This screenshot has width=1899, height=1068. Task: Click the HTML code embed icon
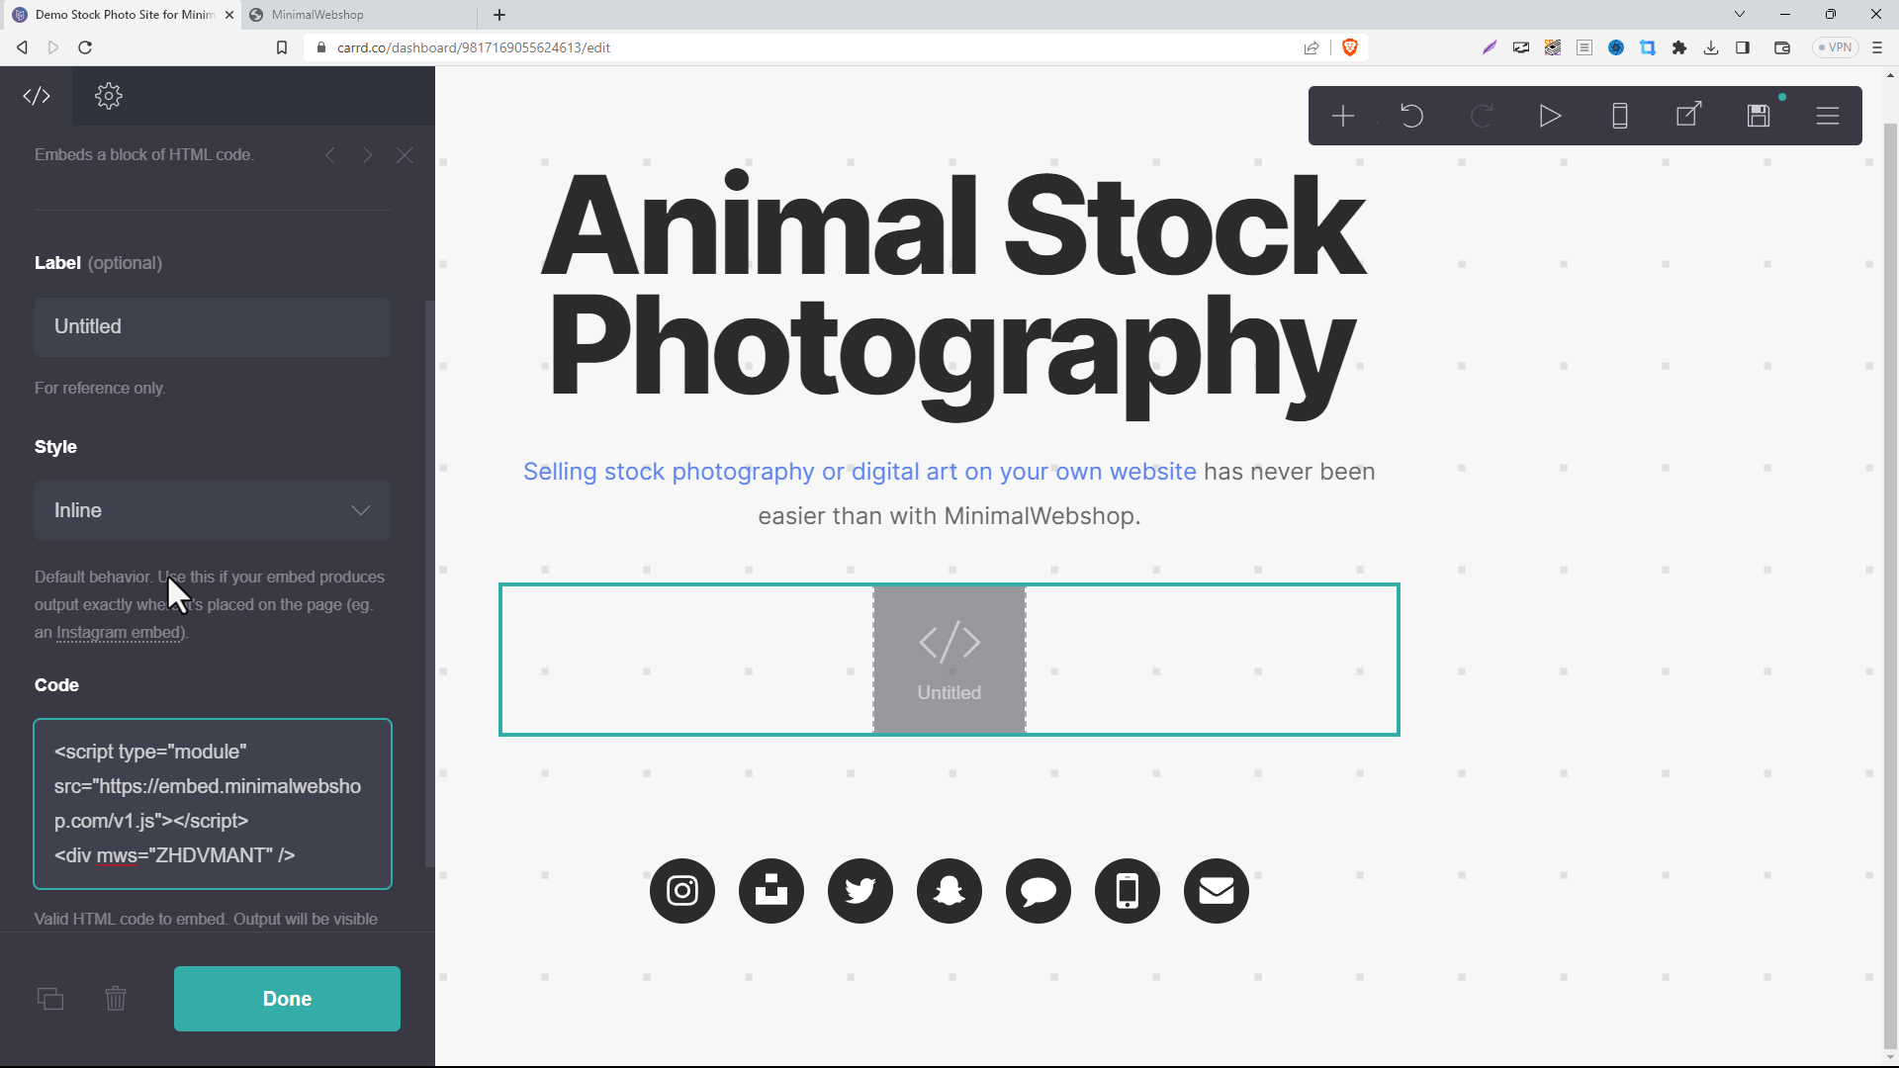coord(36,95)
